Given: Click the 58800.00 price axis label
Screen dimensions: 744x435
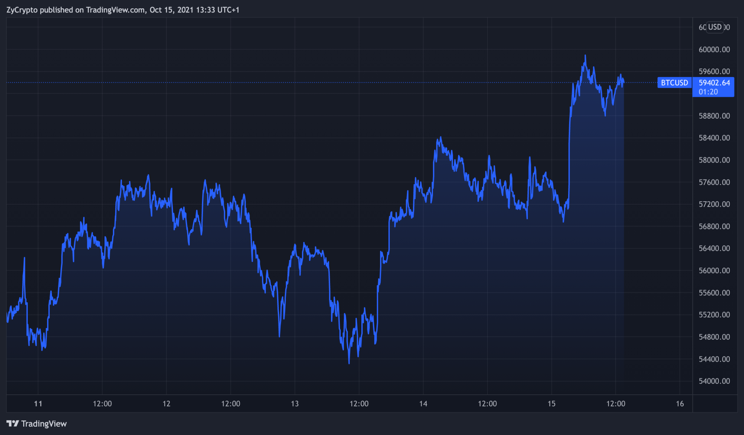Looking at the screenshot, I should click(x=714, y=116).
